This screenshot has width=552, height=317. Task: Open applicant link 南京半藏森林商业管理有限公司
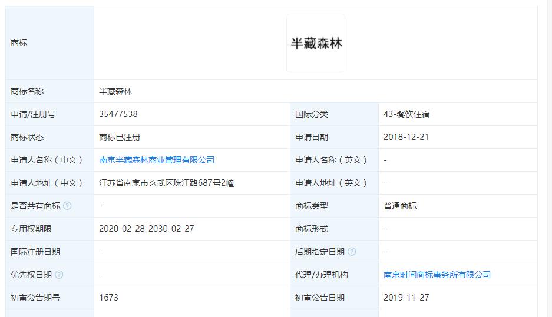point(157,160)
